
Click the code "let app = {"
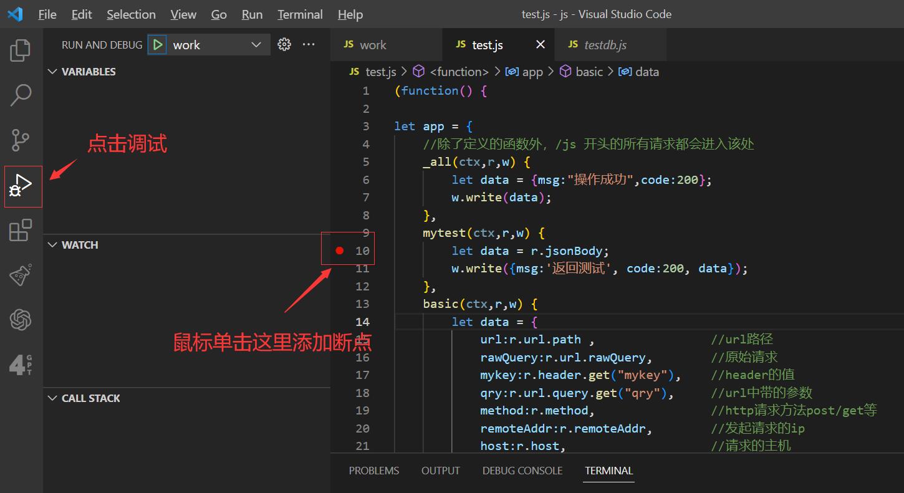click(x=433, y=126)
